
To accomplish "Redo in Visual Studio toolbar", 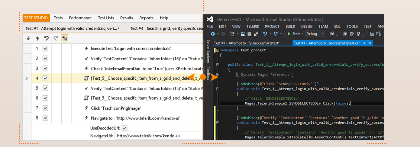I will (276, 34).
